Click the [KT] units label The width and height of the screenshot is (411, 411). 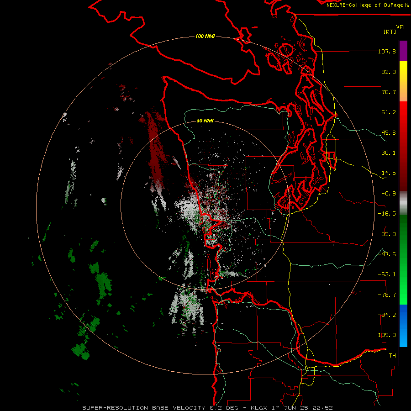pyautogui.click(x=390, y=32)
